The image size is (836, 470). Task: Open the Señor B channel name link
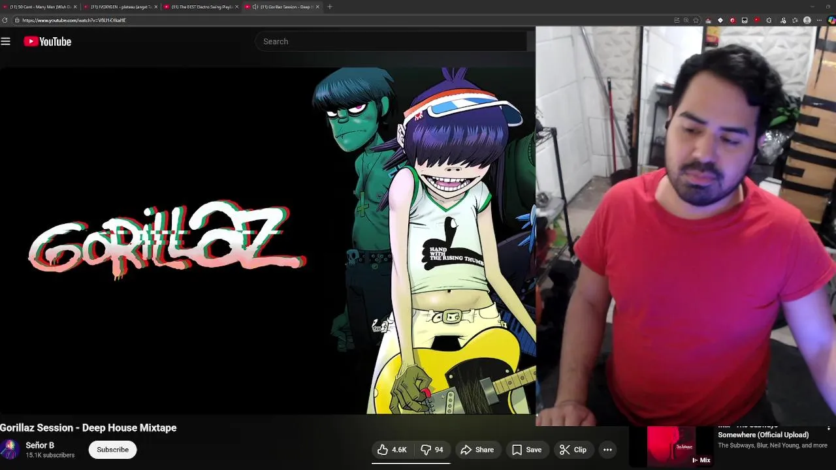pos(40,445)
